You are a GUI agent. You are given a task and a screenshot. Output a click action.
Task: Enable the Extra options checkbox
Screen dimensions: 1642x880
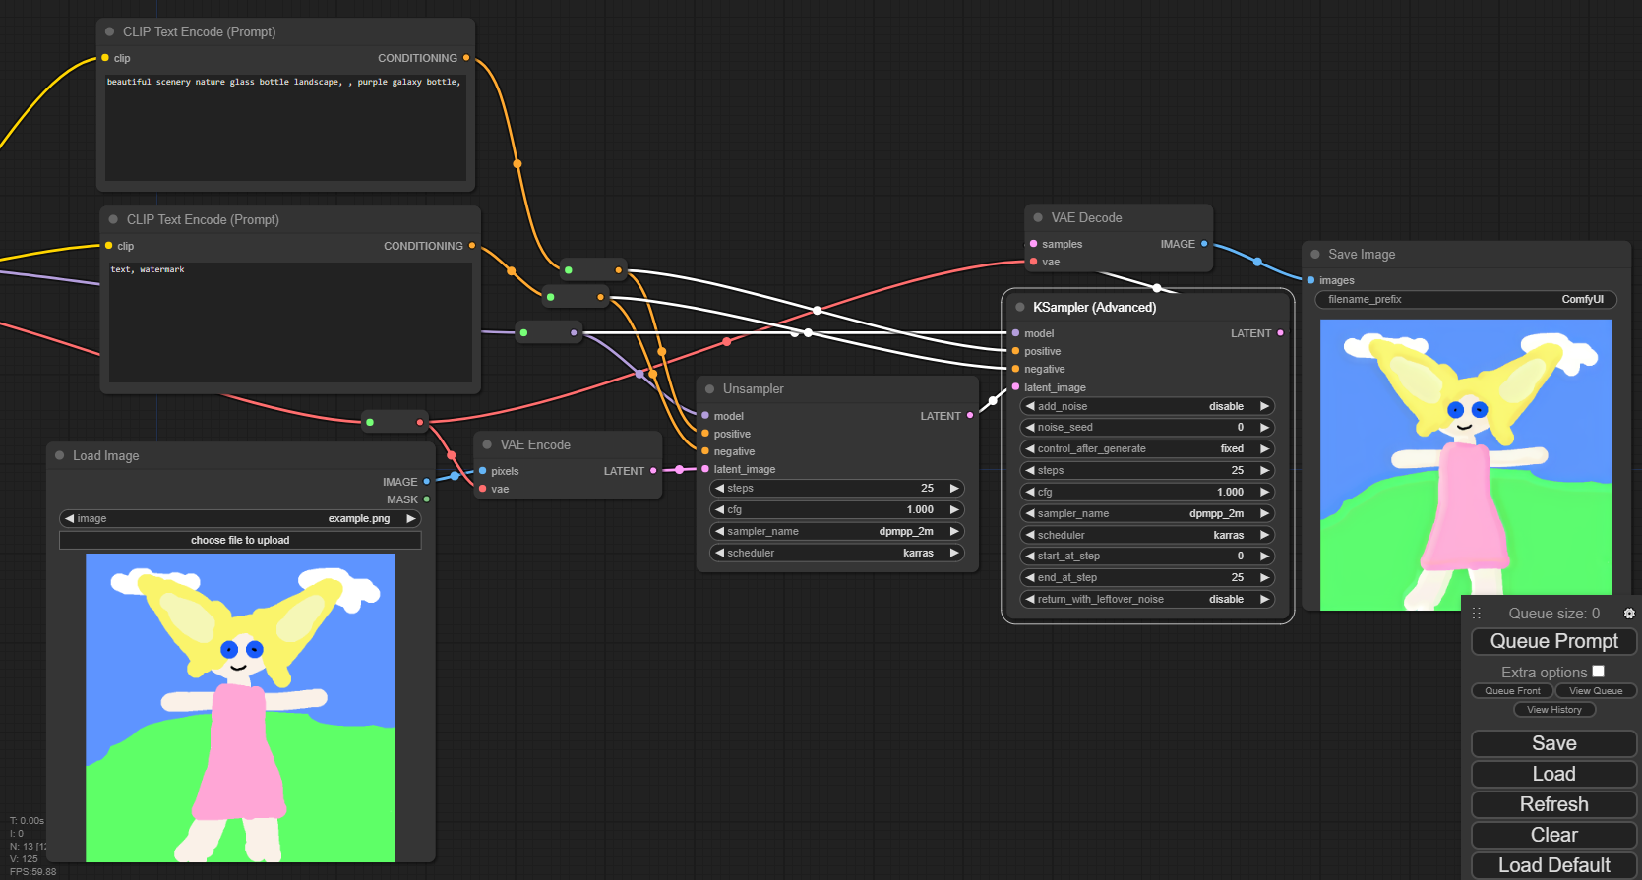pyautogui.click(x=1598, y=672)
